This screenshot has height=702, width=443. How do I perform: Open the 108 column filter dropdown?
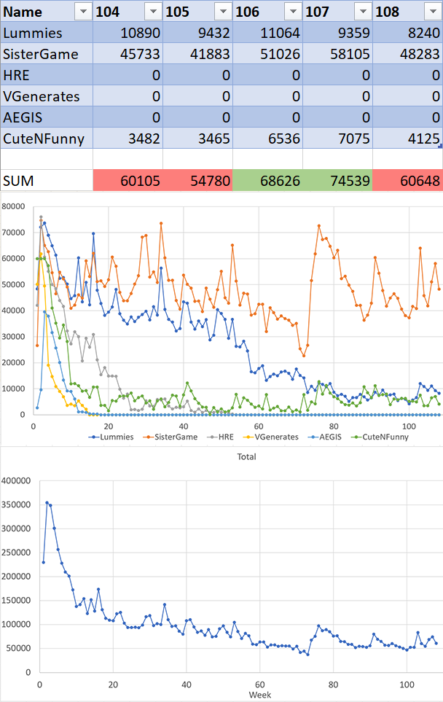[x=433, y=12]
